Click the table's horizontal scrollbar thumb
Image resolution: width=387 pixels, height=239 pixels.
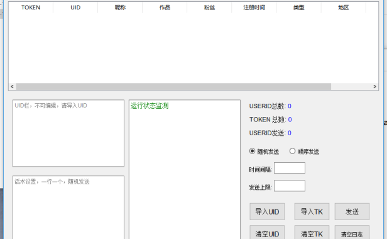[173, 87]
